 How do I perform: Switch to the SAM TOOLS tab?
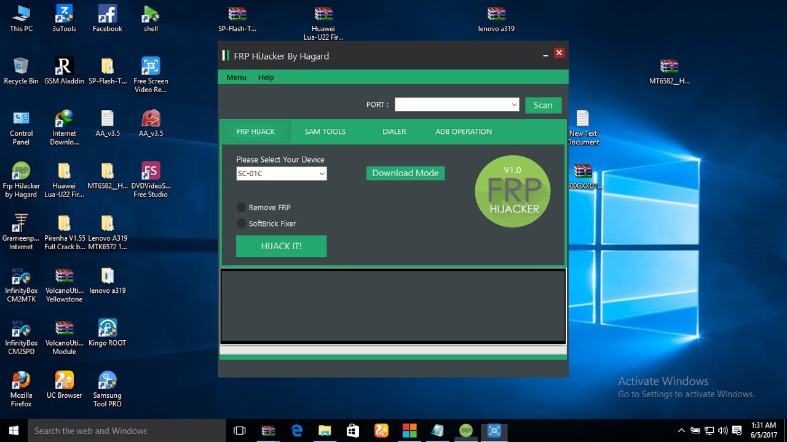pyautogui.click(x=325, y=131)
